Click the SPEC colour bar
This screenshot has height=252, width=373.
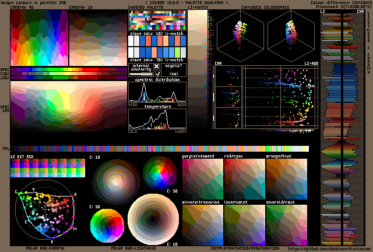(x=69, y=69)
